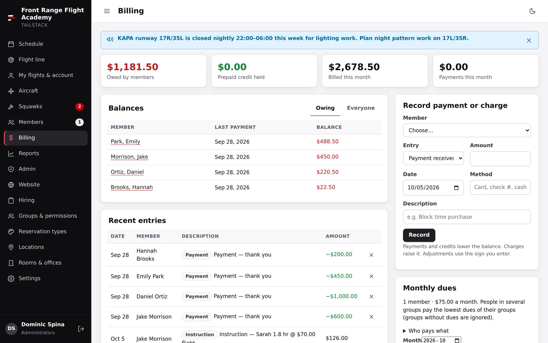
Task: Click the Billing dollar icon
Action: coord(11,138)
